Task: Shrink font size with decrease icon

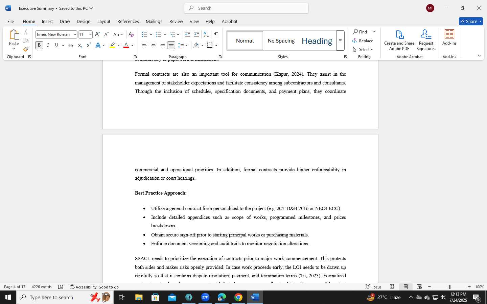Action: [106, 34]
